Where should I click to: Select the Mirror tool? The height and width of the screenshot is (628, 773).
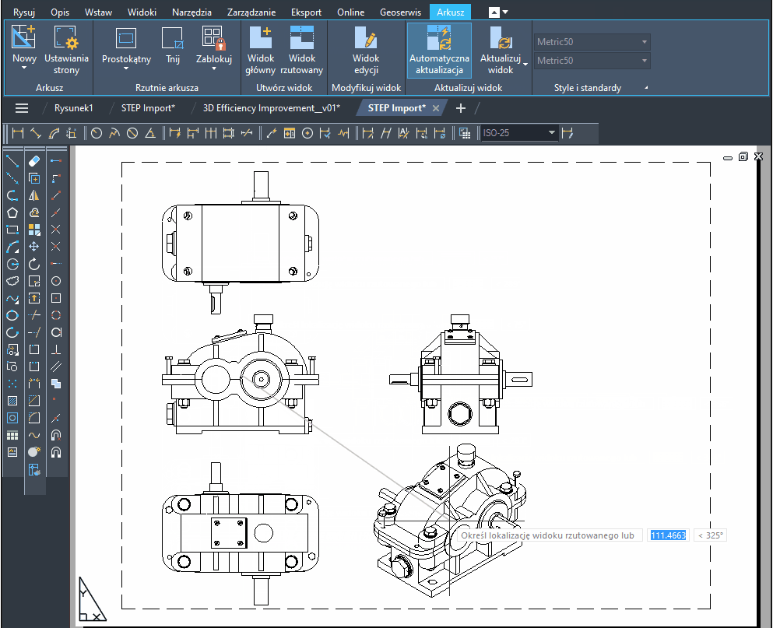pyautogui.click(x=34, y=195)
